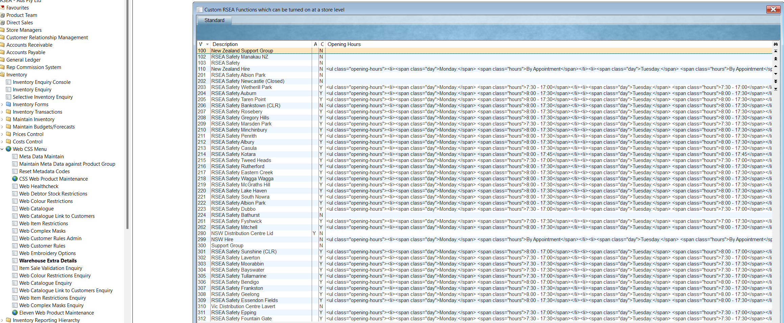
Task: Click the Favourites heart icon
Action: click(2, 7)
